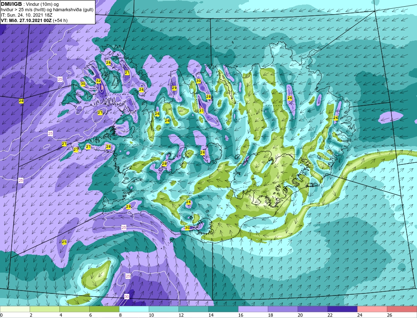
Task: Click the 8–10 m/s pale cyan legend swatch
Action: point(134,309)
